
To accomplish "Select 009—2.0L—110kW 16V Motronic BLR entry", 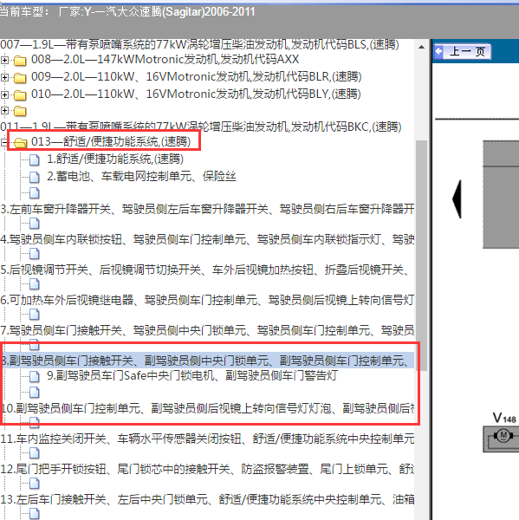I will 196,77.
